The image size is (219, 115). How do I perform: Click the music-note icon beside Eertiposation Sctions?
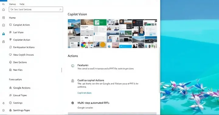pos(10,47)
